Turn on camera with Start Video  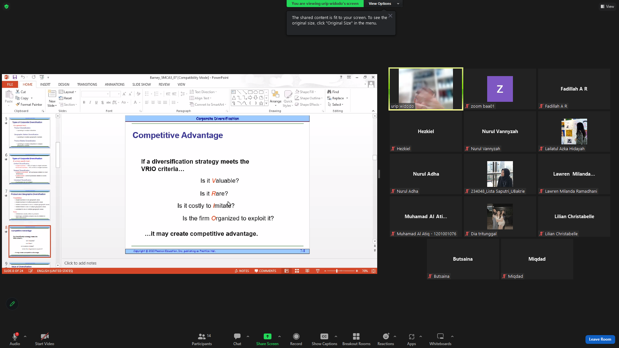click(x=44, y=339)
